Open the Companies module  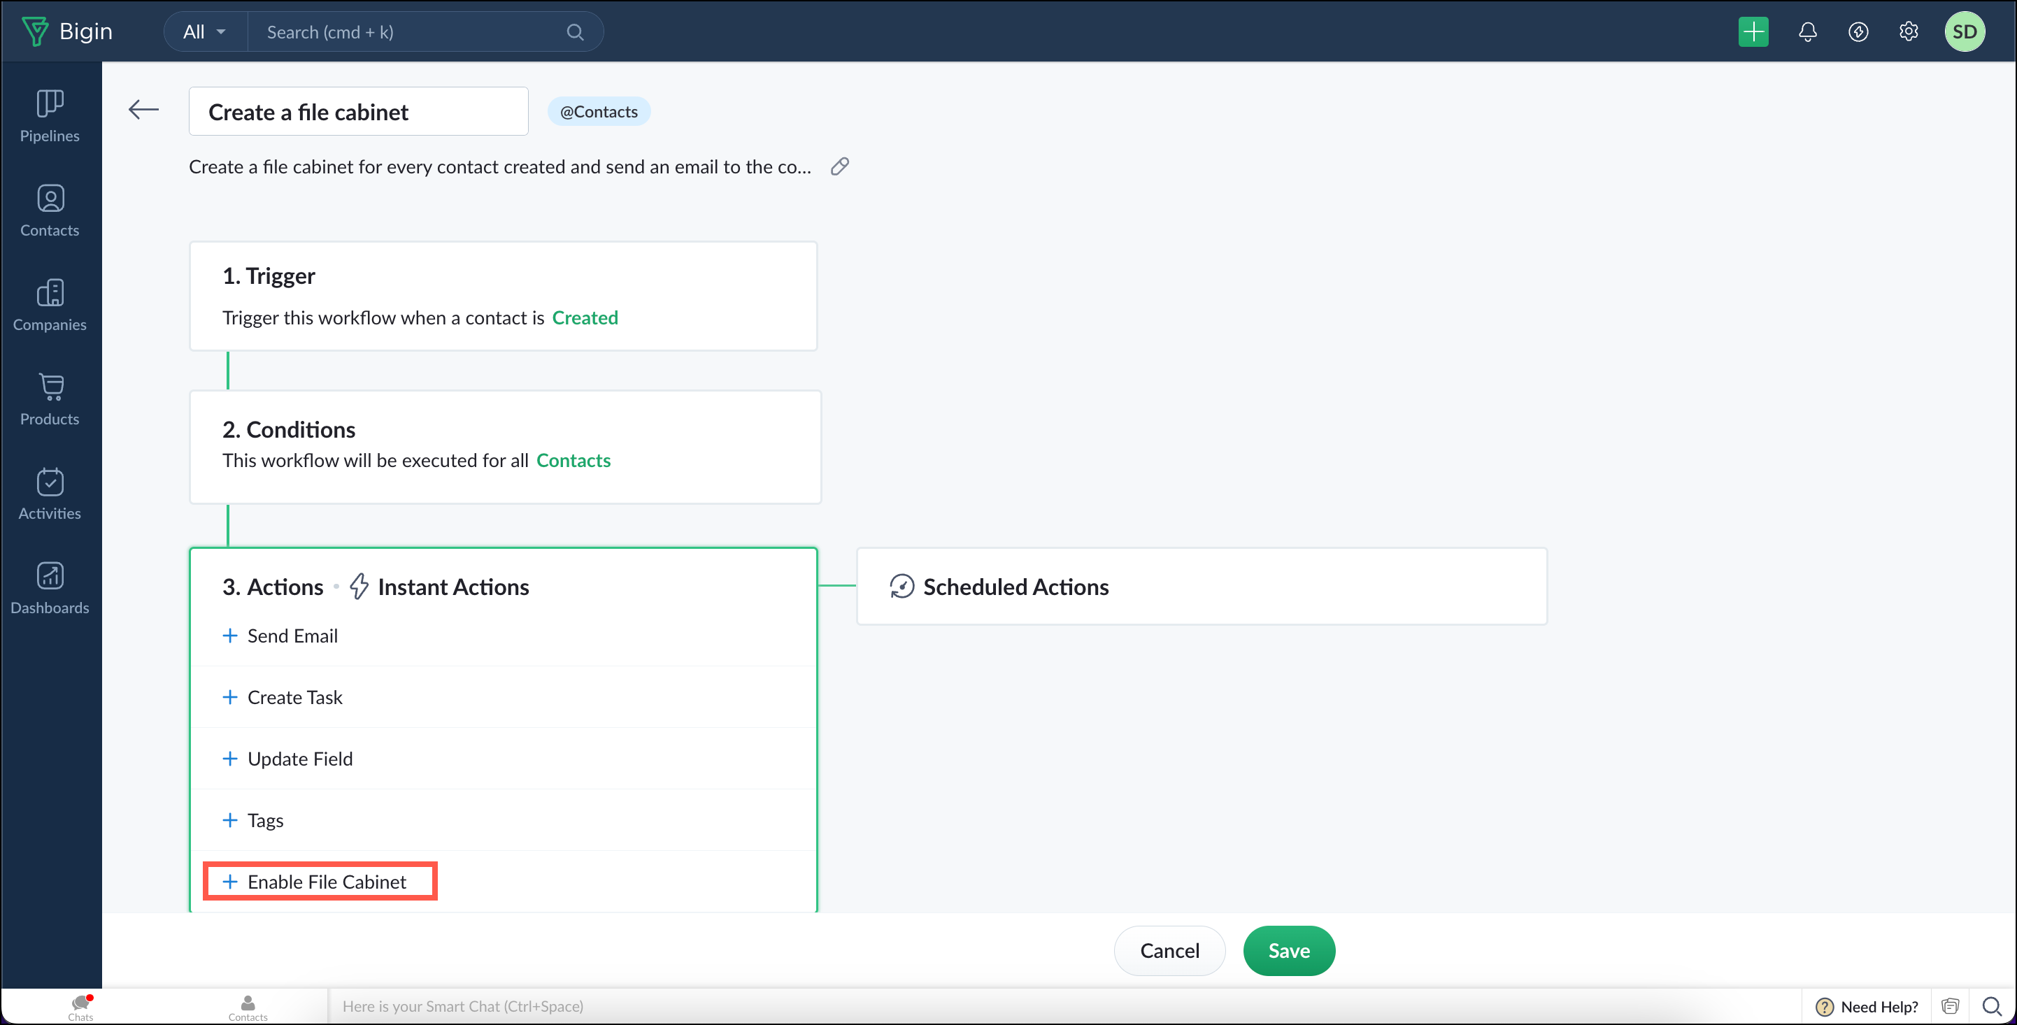[50, 305]
